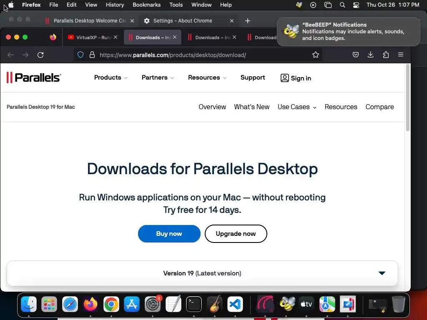Bookmark this page with the star icon
Viewport: 427px width, 320px height.
click(315, 55)
